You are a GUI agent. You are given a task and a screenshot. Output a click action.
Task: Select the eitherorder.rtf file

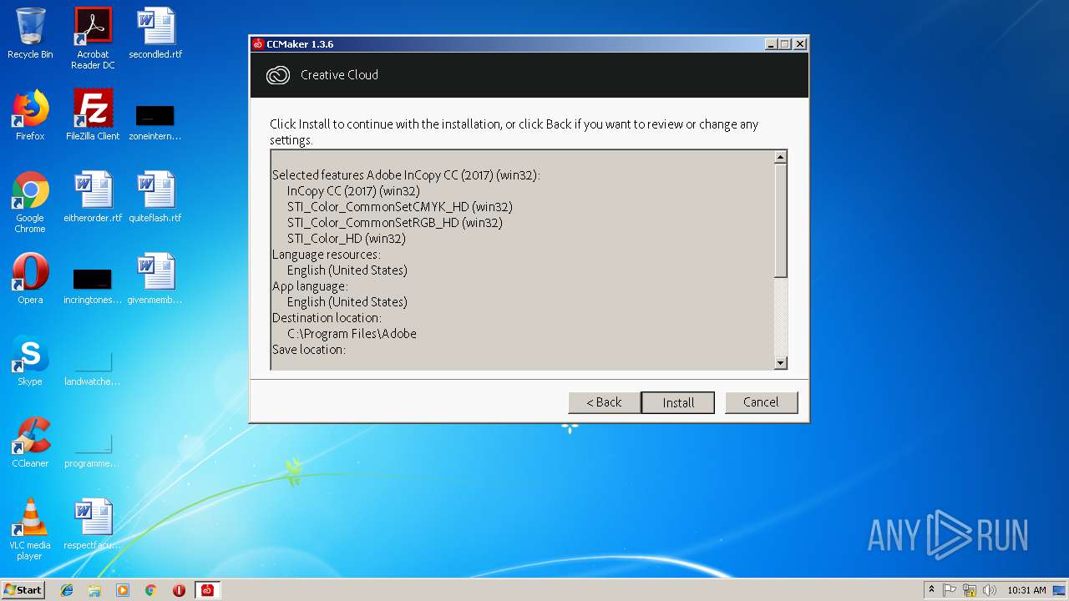[93, 197]
